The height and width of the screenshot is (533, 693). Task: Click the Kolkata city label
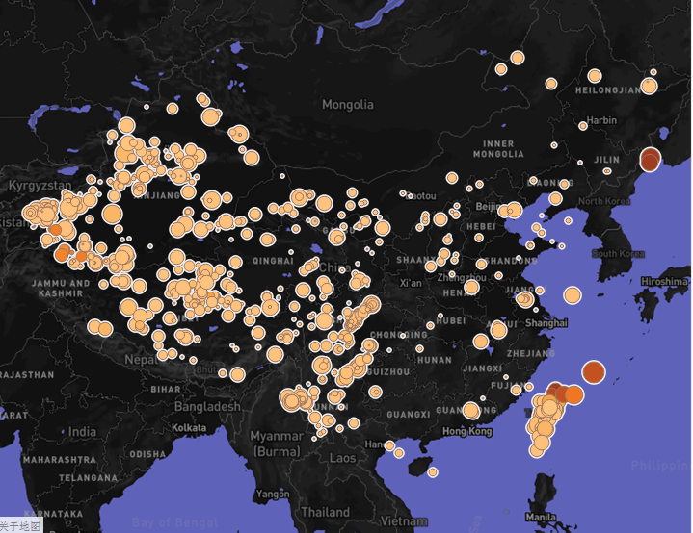point(189,427)
